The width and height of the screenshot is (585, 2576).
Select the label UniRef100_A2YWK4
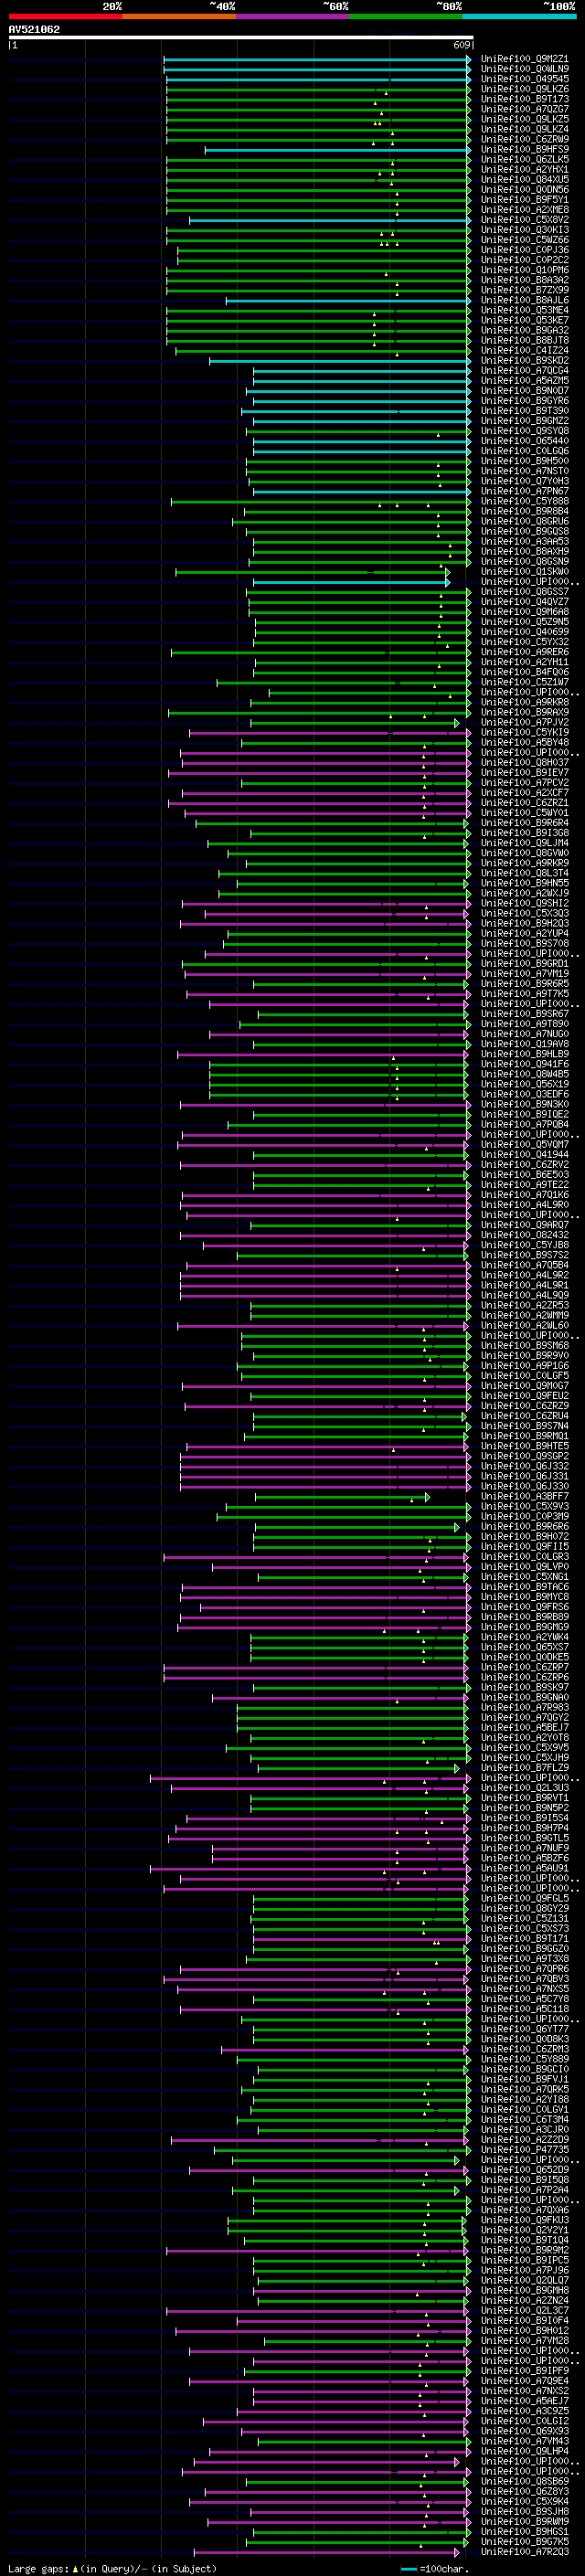524,1637
